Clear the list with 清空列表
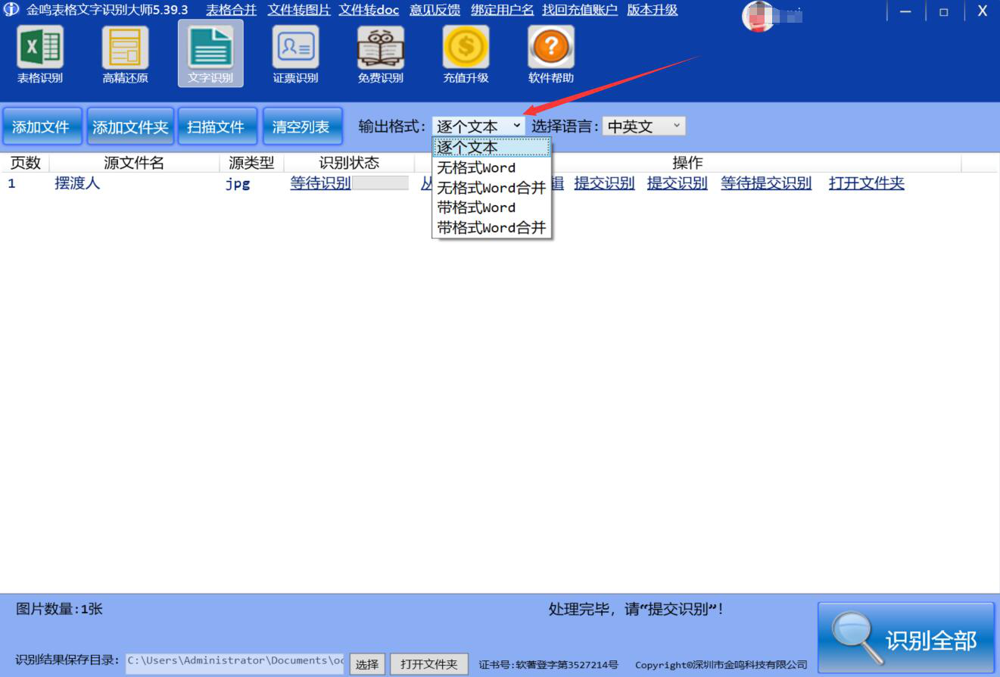 point(302,126)
